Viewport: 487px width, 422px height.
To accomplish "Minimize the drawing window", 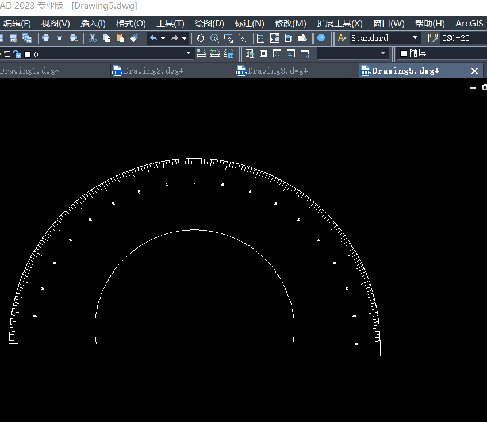I will (x=473, y=88).
